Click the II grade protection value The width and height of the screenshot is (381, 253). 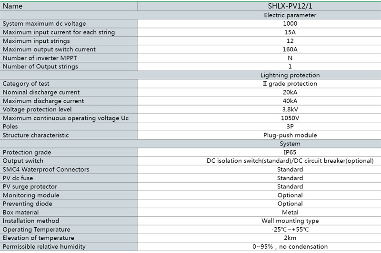coord(290,84)
